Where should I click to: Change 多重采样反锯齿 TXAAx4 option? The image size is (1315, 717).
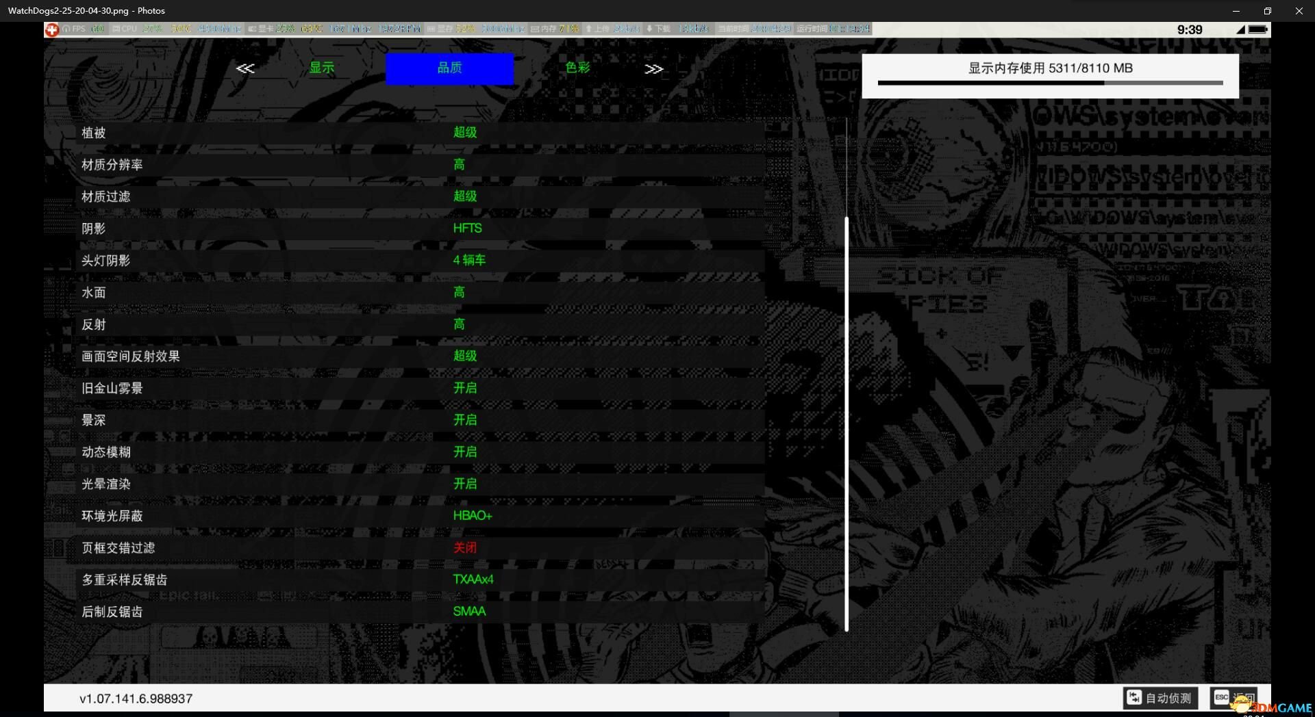(473, 580)
